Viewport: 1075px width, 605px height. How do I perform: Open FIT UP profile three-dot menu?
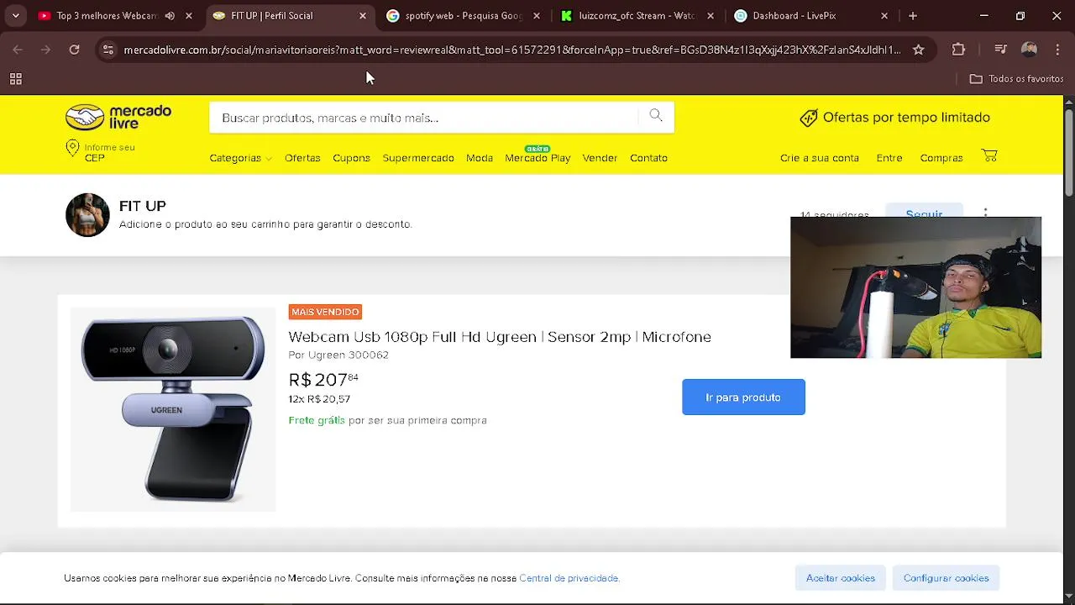click(x=985, y=213)
